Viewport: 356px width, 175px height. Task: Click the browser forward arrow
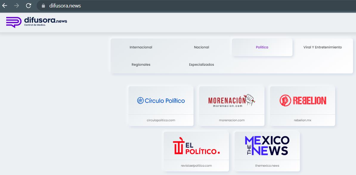17,6
